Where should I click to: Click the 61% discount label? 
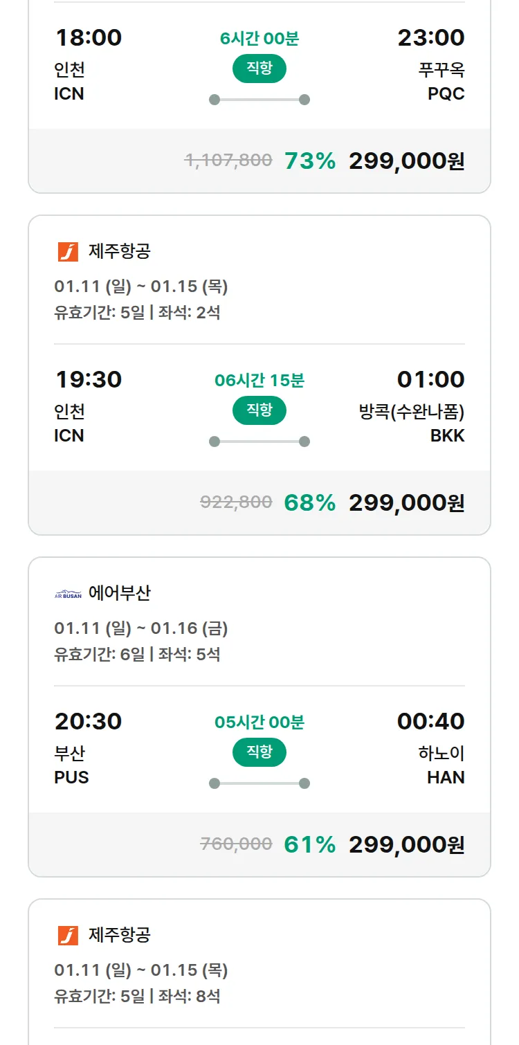pos(309,845)
